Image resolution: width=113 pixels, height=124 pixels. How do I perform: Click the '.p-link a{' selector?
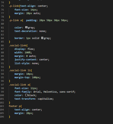coord(16,20)
